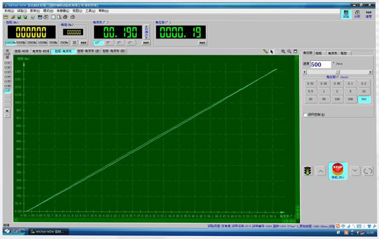Open the 工具 menu

tap(90, 11)
